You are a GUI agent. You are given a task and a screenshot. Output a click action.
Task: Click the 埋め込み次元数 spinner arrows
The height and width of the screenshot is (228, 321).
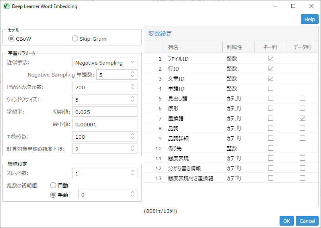click(133, 87)
